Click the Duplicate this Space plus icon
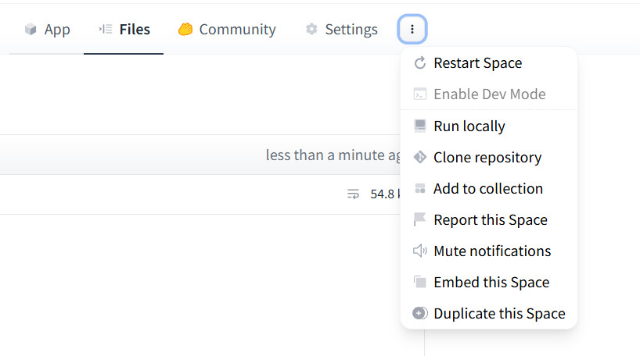This screenshot has height=356, width=640. (420, 313)
